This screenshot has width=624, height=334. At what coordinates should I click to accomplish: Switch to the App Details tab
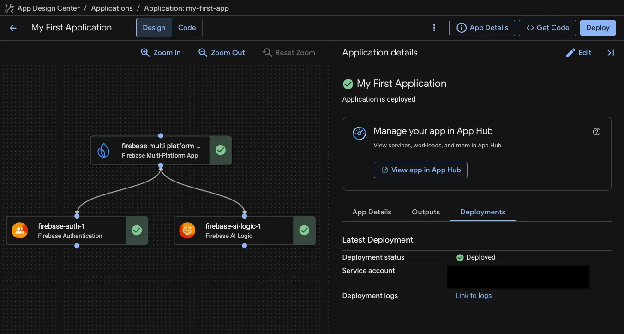tap(372, 212)
